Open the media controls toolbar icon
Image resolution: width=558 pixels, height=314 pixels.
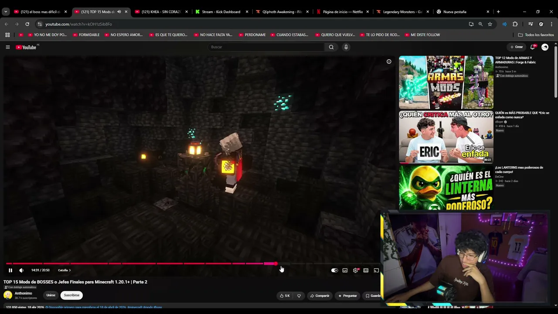tap(531, 24)
